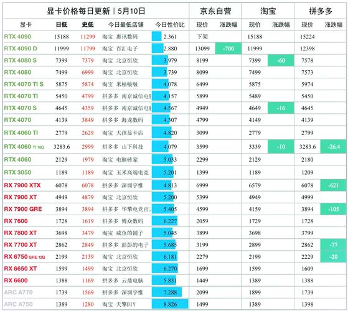
Task: Click the green -20 price change cell
Action: pyautogui.click(x=333, y=257)
